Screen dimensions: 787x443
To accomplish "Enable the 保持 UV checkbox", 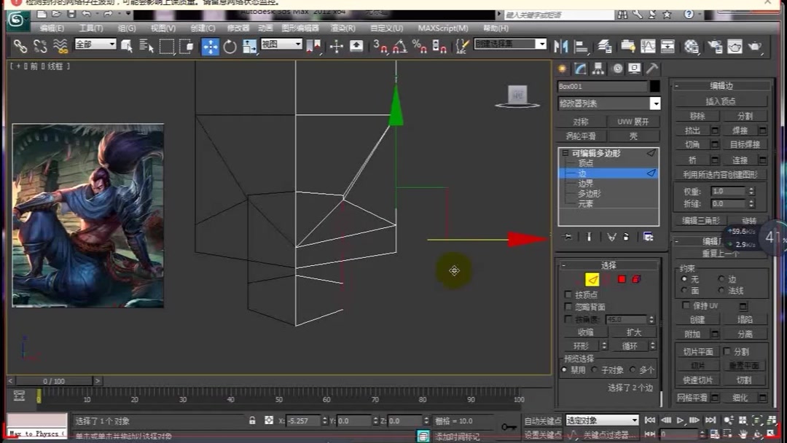I will (685, 305).
